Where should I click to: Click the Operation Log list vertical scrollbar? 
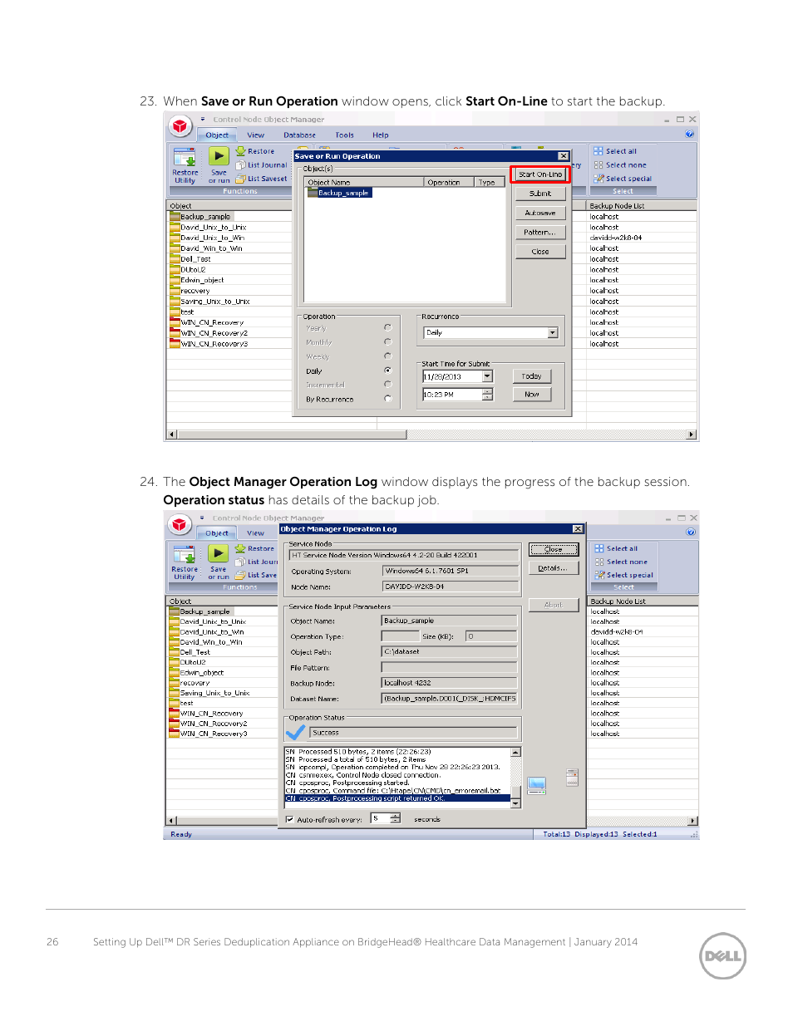[x=515, y=778]
